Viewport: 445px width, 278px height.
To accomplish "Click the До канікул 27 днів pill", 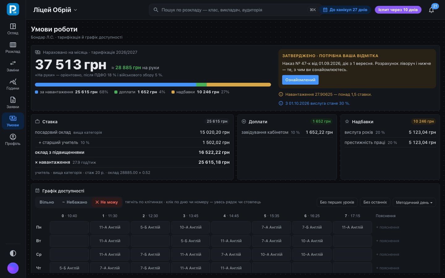I will click(345, 10).
